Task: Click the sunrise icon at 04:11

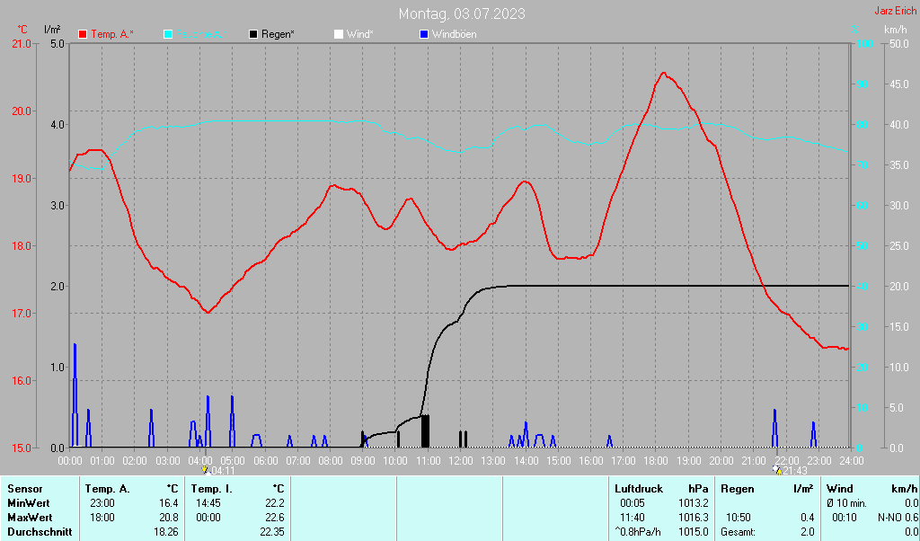Action: tap(205, 469)
